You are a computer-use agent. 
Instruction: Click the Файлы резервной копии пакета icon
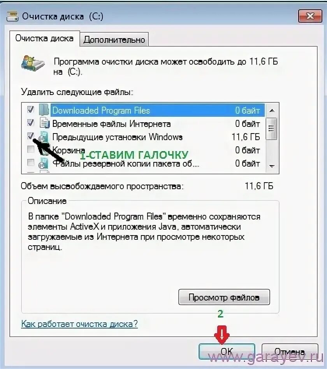43,163
